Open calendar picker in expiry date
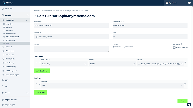Screen dimensions: 193x108 tap(36, 37)
